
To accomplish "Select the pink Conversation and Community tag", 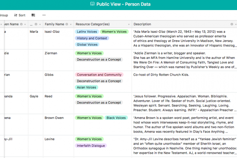I will tap(99, 75).
